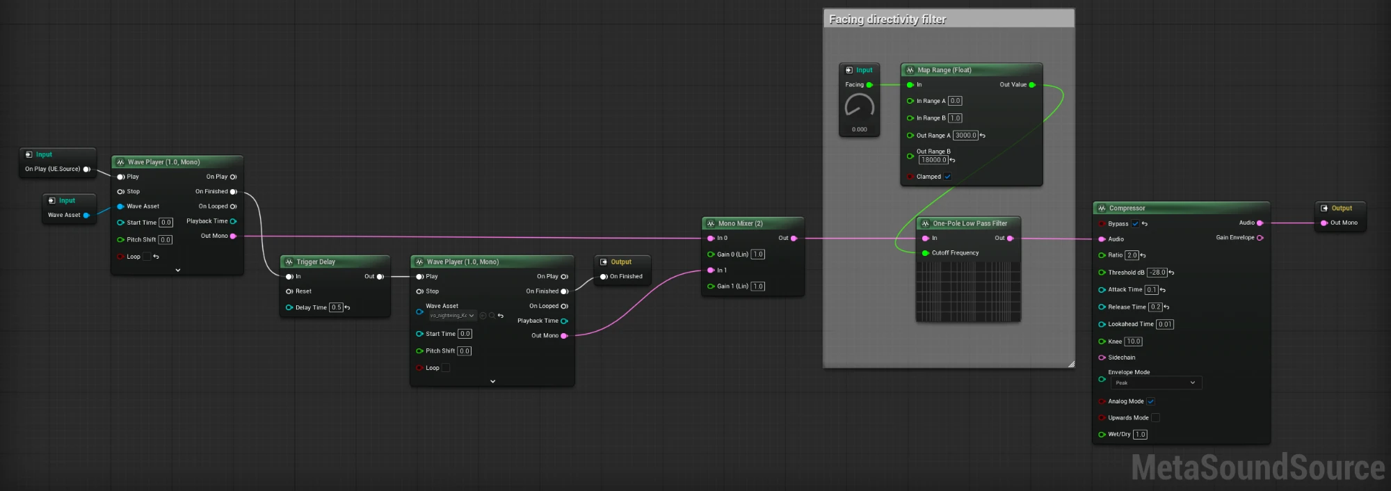
Task: Click the In Range B value field
Action: (955, 118)
